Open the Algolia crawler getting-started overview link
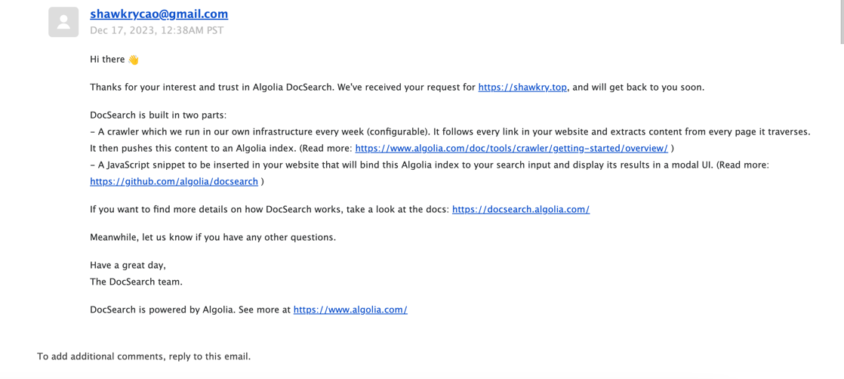The width and height of the screenshot is (844, 379). [x=511, y=148]
